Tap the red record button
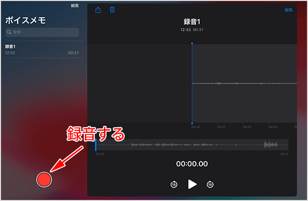The width and height of the screenshot is (308, 201). 44,179
